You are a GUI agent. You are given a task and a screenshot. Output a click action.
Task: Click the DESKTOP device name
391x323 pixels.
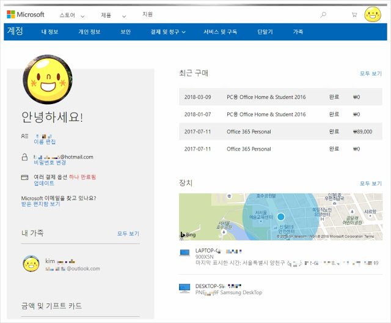(218, 286)
